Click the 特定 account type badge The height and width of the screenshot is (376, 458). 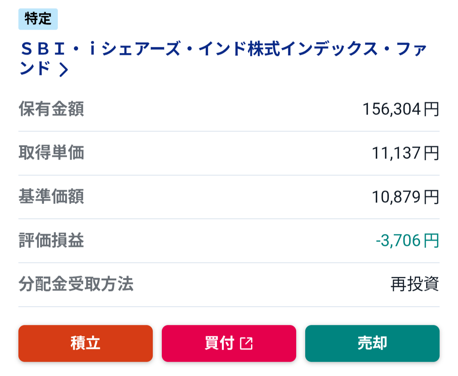[38, 19]
